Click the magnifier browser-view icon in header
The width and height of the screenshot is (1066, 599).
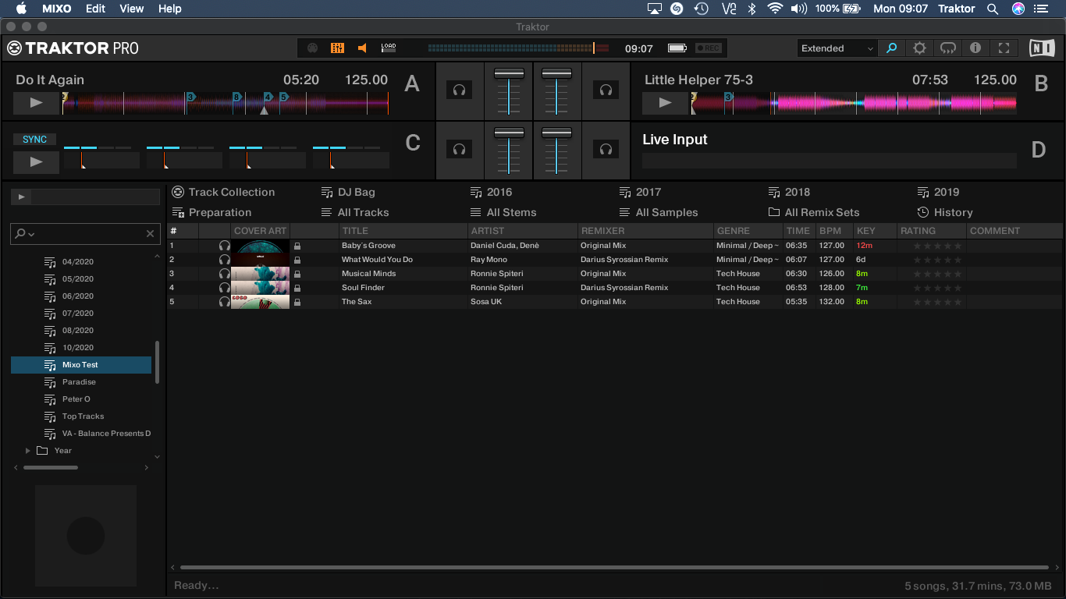pos(890,48)
